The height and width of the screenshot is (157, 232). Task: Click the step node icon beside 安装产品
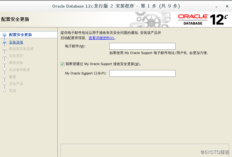coord(5,84)
